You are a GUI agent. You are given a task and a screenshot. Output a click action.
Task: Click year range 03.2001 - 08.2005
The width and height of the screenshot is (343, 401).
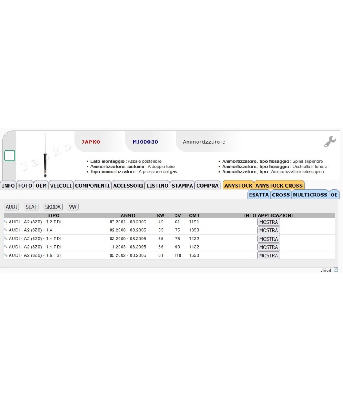pos(128,222)
